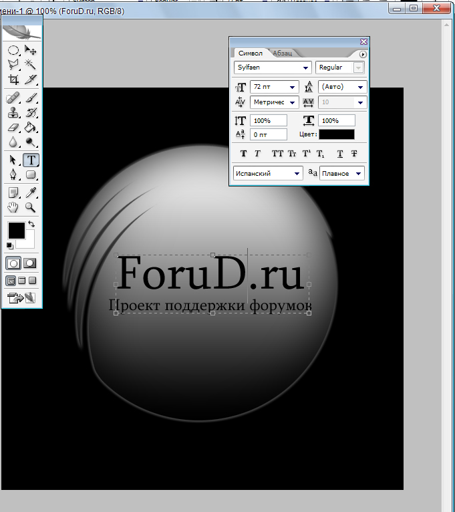Click the background color swatch
This screenshot has width=455, height=512.
pos(29,243)
